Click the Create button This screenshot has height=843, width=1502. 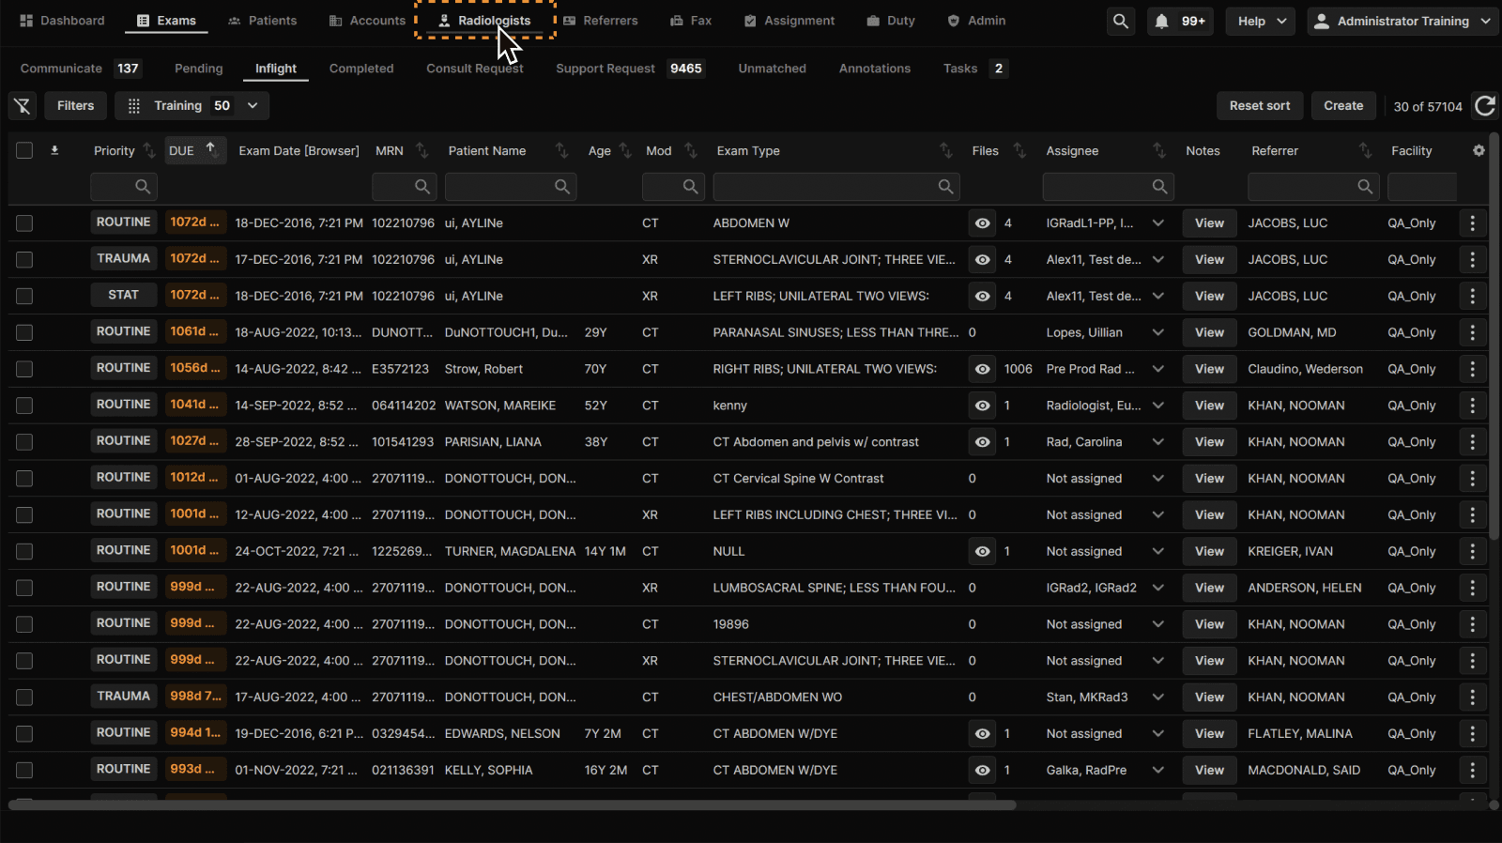(x=1343, y=106)
